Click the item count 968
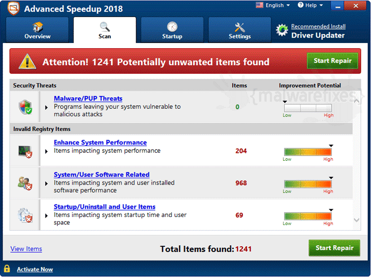371x277 pixels. (x=241, y=183)
